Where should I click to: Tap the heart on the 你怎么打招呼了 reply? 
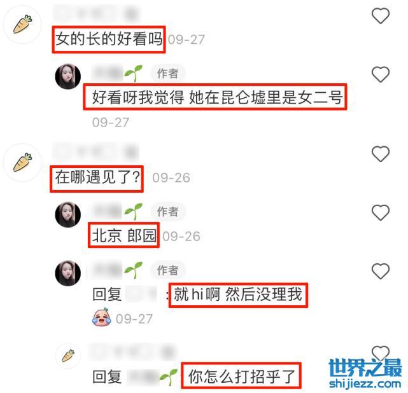click(381, 353)
